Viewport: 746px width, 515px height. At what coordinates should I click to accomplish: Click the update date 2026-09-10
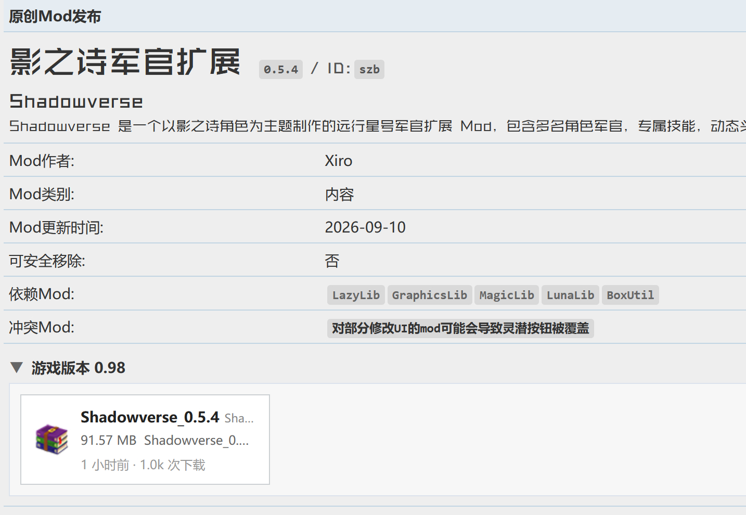[365, 227]
